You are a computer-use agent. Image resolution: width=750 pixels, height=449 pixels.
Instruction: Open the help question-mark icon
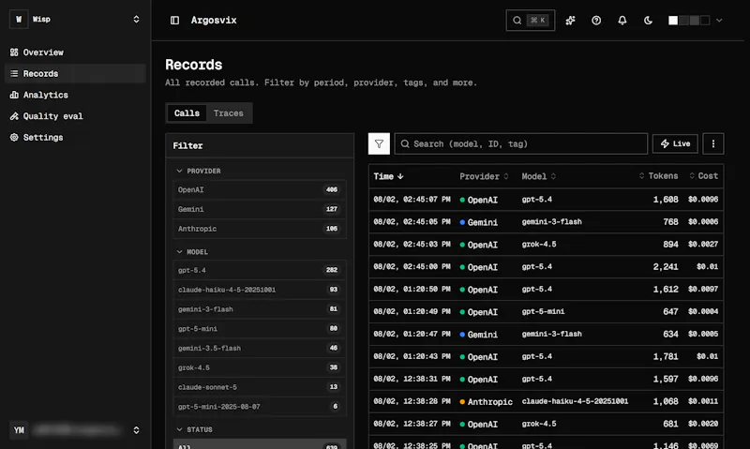596,20
